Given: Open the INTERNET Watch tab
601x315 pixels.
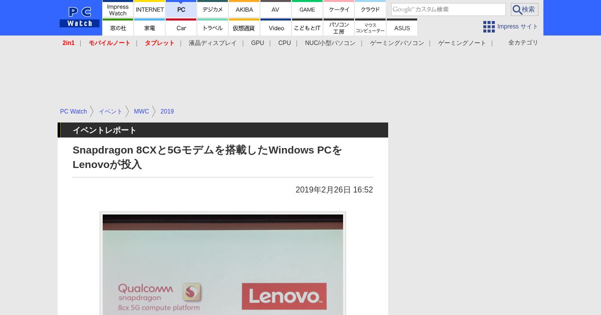Looking at the screenshot, I should pos(150,9).
